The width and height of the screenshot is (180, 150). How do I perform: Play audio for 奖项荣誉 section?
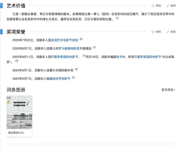pos(156,32)
